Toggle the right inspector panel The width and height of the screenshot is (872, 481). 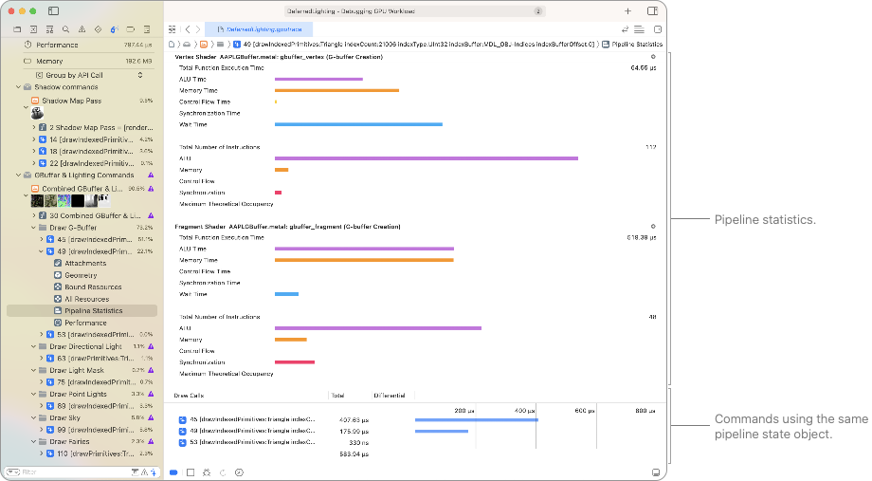[x=653, y=10]
